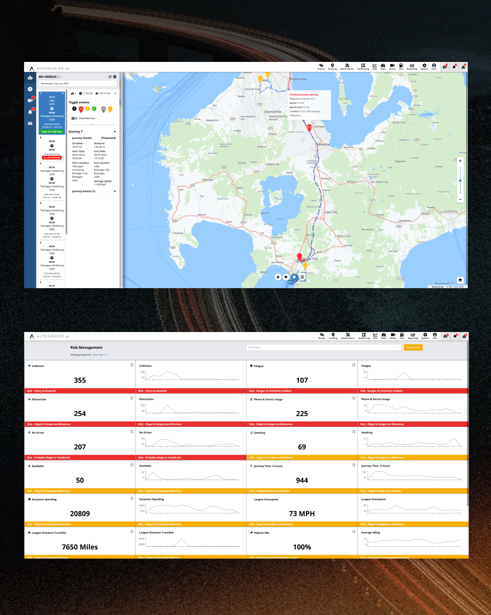The image size is (491, 615).
Task: Toggle the amber A event marker
Action: [x=88, y=109]
